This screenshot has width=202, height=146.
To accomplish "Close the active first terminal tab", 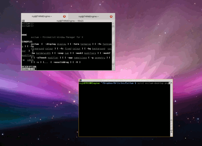I will pyautogui.click(x=64, y=16).
